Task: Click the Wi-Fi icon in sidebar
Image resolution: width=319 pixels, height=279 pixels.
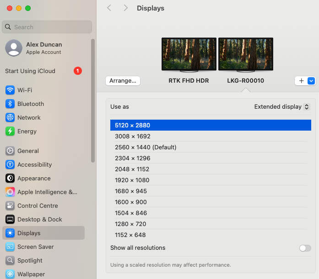Action: 10,90
